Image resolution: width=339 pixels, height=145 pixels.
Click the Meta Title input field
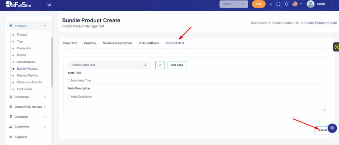pyautogui.click(x=197, y=81)
